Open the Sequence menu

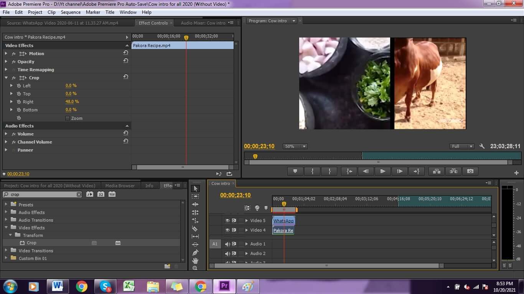[x=71, y=12]
